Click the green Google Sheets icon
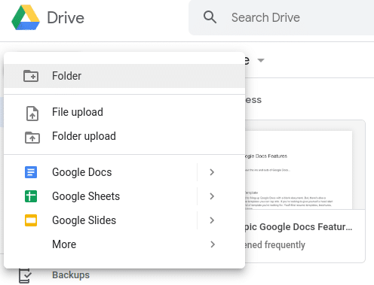Viewport: 374px width, 285px height. coord(31,196)
